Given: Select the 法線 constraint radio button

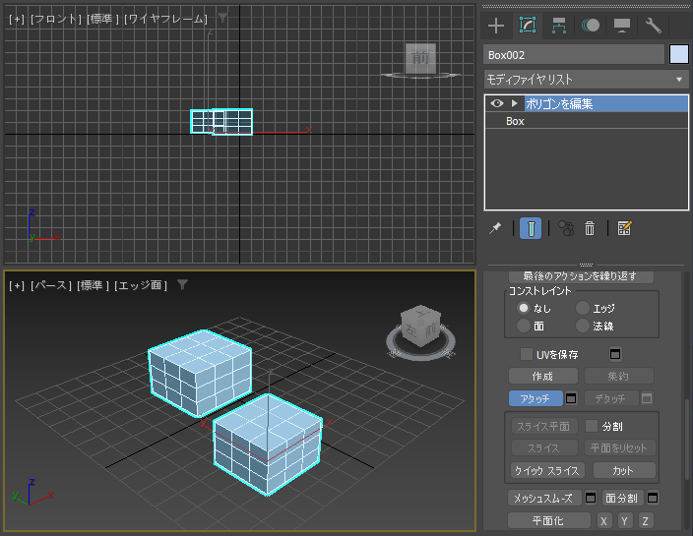Looking at the screenshot, I should [583, 326].
